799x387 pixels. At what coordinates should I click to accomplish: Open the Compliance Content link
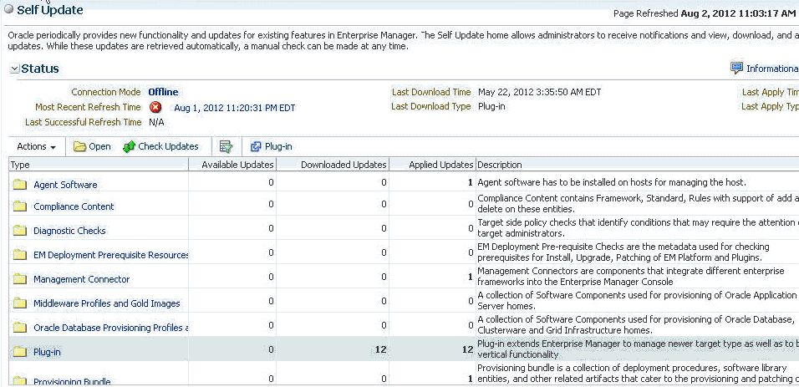tap(74, 206)
